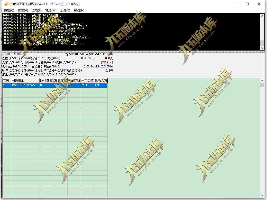Click the log panel scrollbar thumb
Image resolution: width=267 pixels, height=200 pixels.
click(262, 43)
